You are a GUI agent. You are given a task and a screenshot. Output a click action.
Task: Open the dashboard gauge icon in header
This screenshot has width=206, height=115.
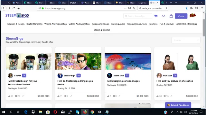click(164, 16)
